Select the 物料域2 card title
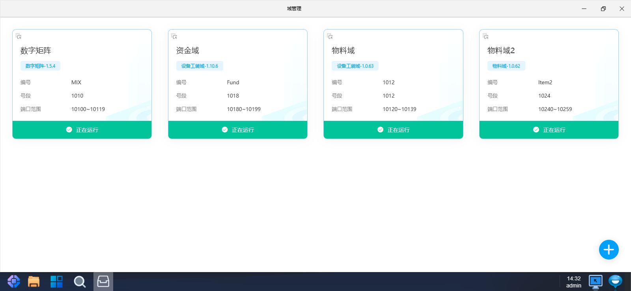The height and width of the screenshot is (291, 631). [x=501, y=50]
